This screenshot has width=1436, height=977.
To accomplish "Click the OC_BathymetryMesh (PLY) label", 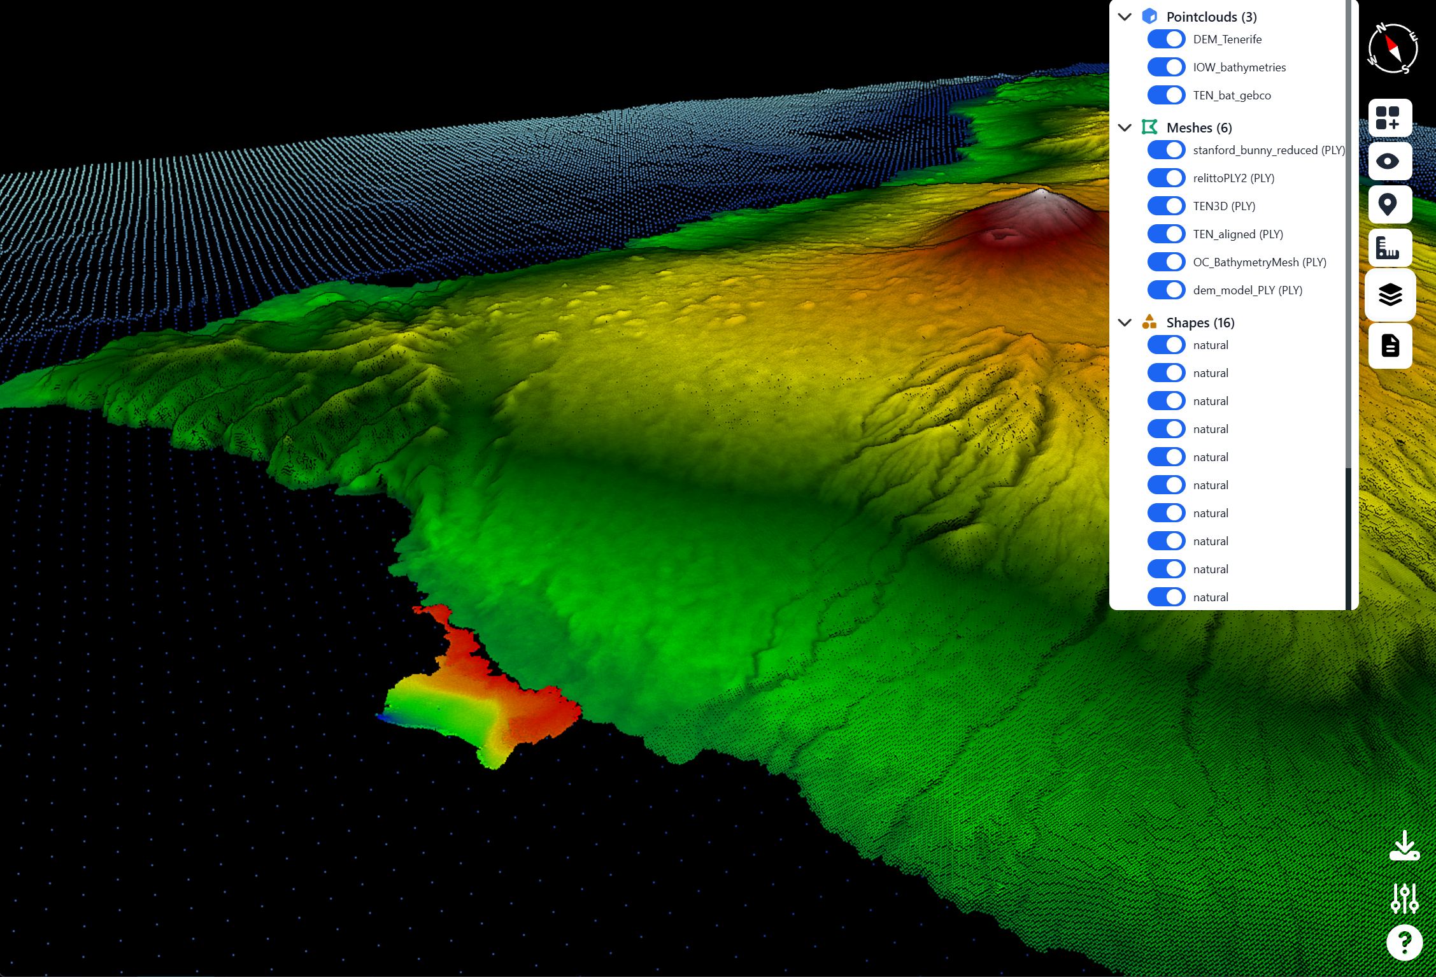I will point(1260,262).
